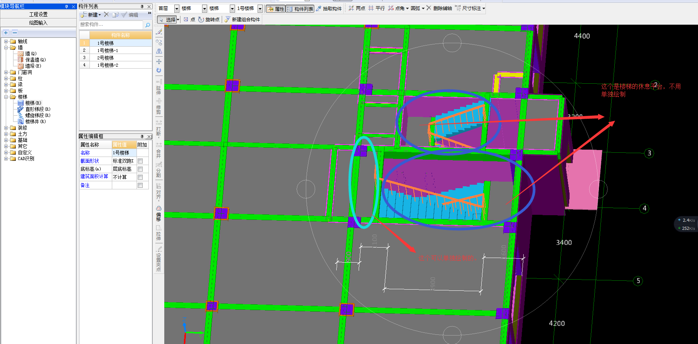Image resolution: width=698 pixels, height=344 pixels.
Task: Open the 绘图输入 tab
Action: tap(38, 23)
